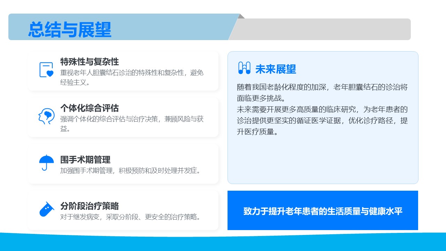Select the description starting with 重视老年人胆囊结石

pyautogui.click(x=132, y=77)
